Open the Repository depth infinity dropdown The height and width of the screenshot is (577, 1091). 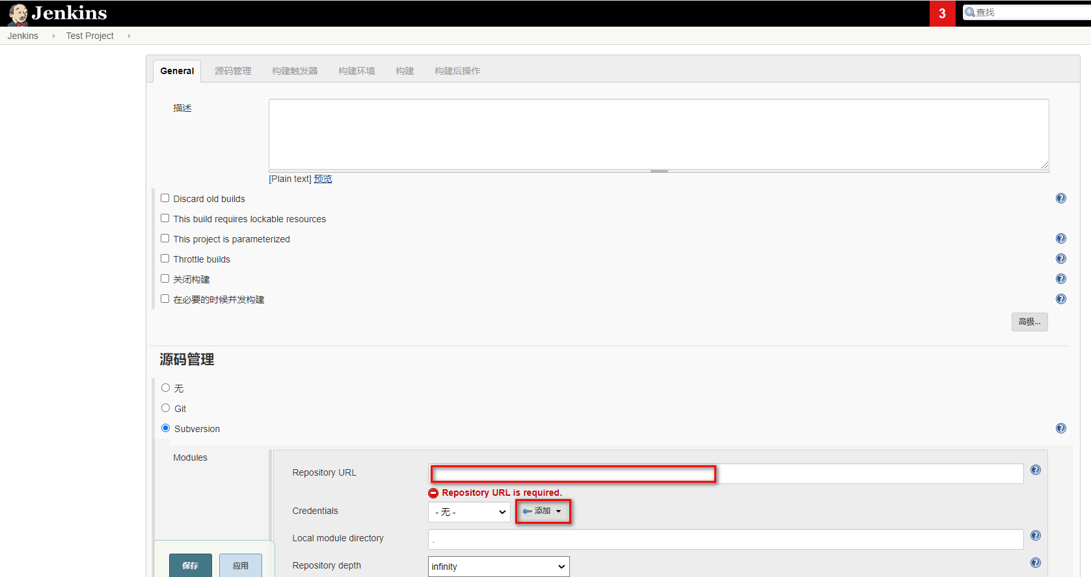(499, 567)
